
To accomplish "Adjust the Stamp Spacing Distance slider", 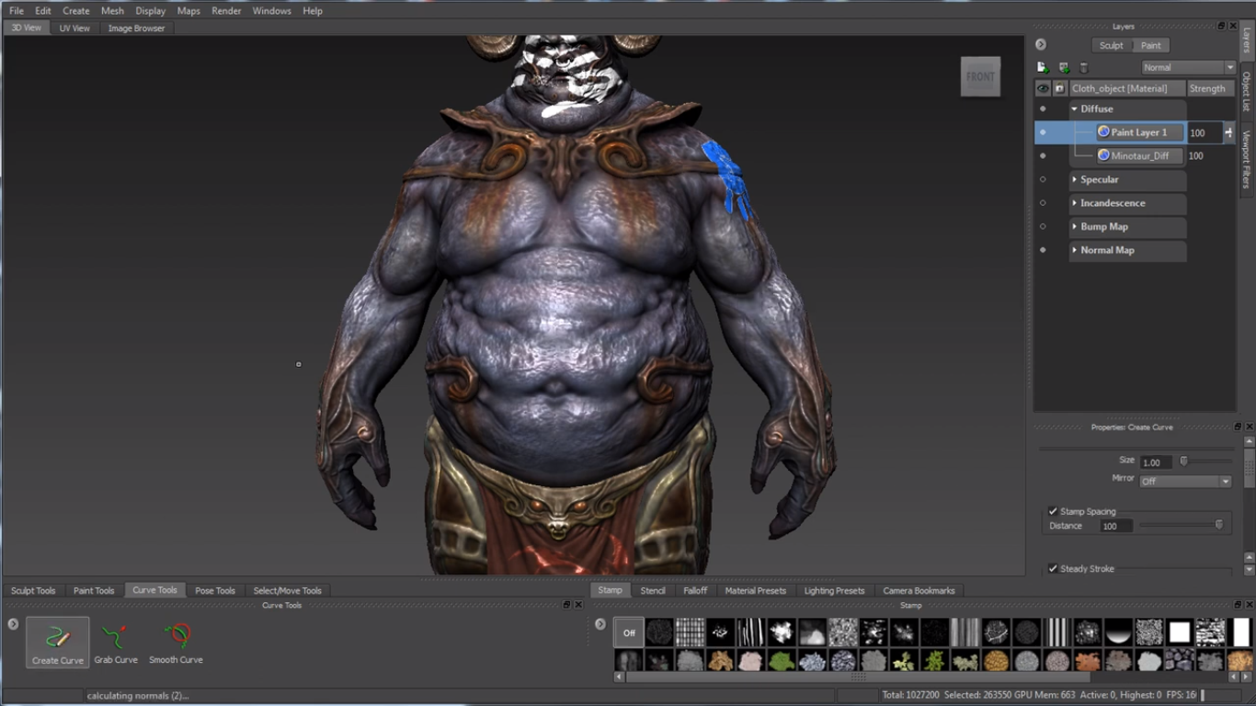I will pos(1219,525).
